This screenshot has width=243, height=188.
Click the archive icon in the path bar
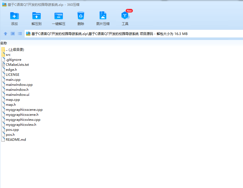coord(28,34)
